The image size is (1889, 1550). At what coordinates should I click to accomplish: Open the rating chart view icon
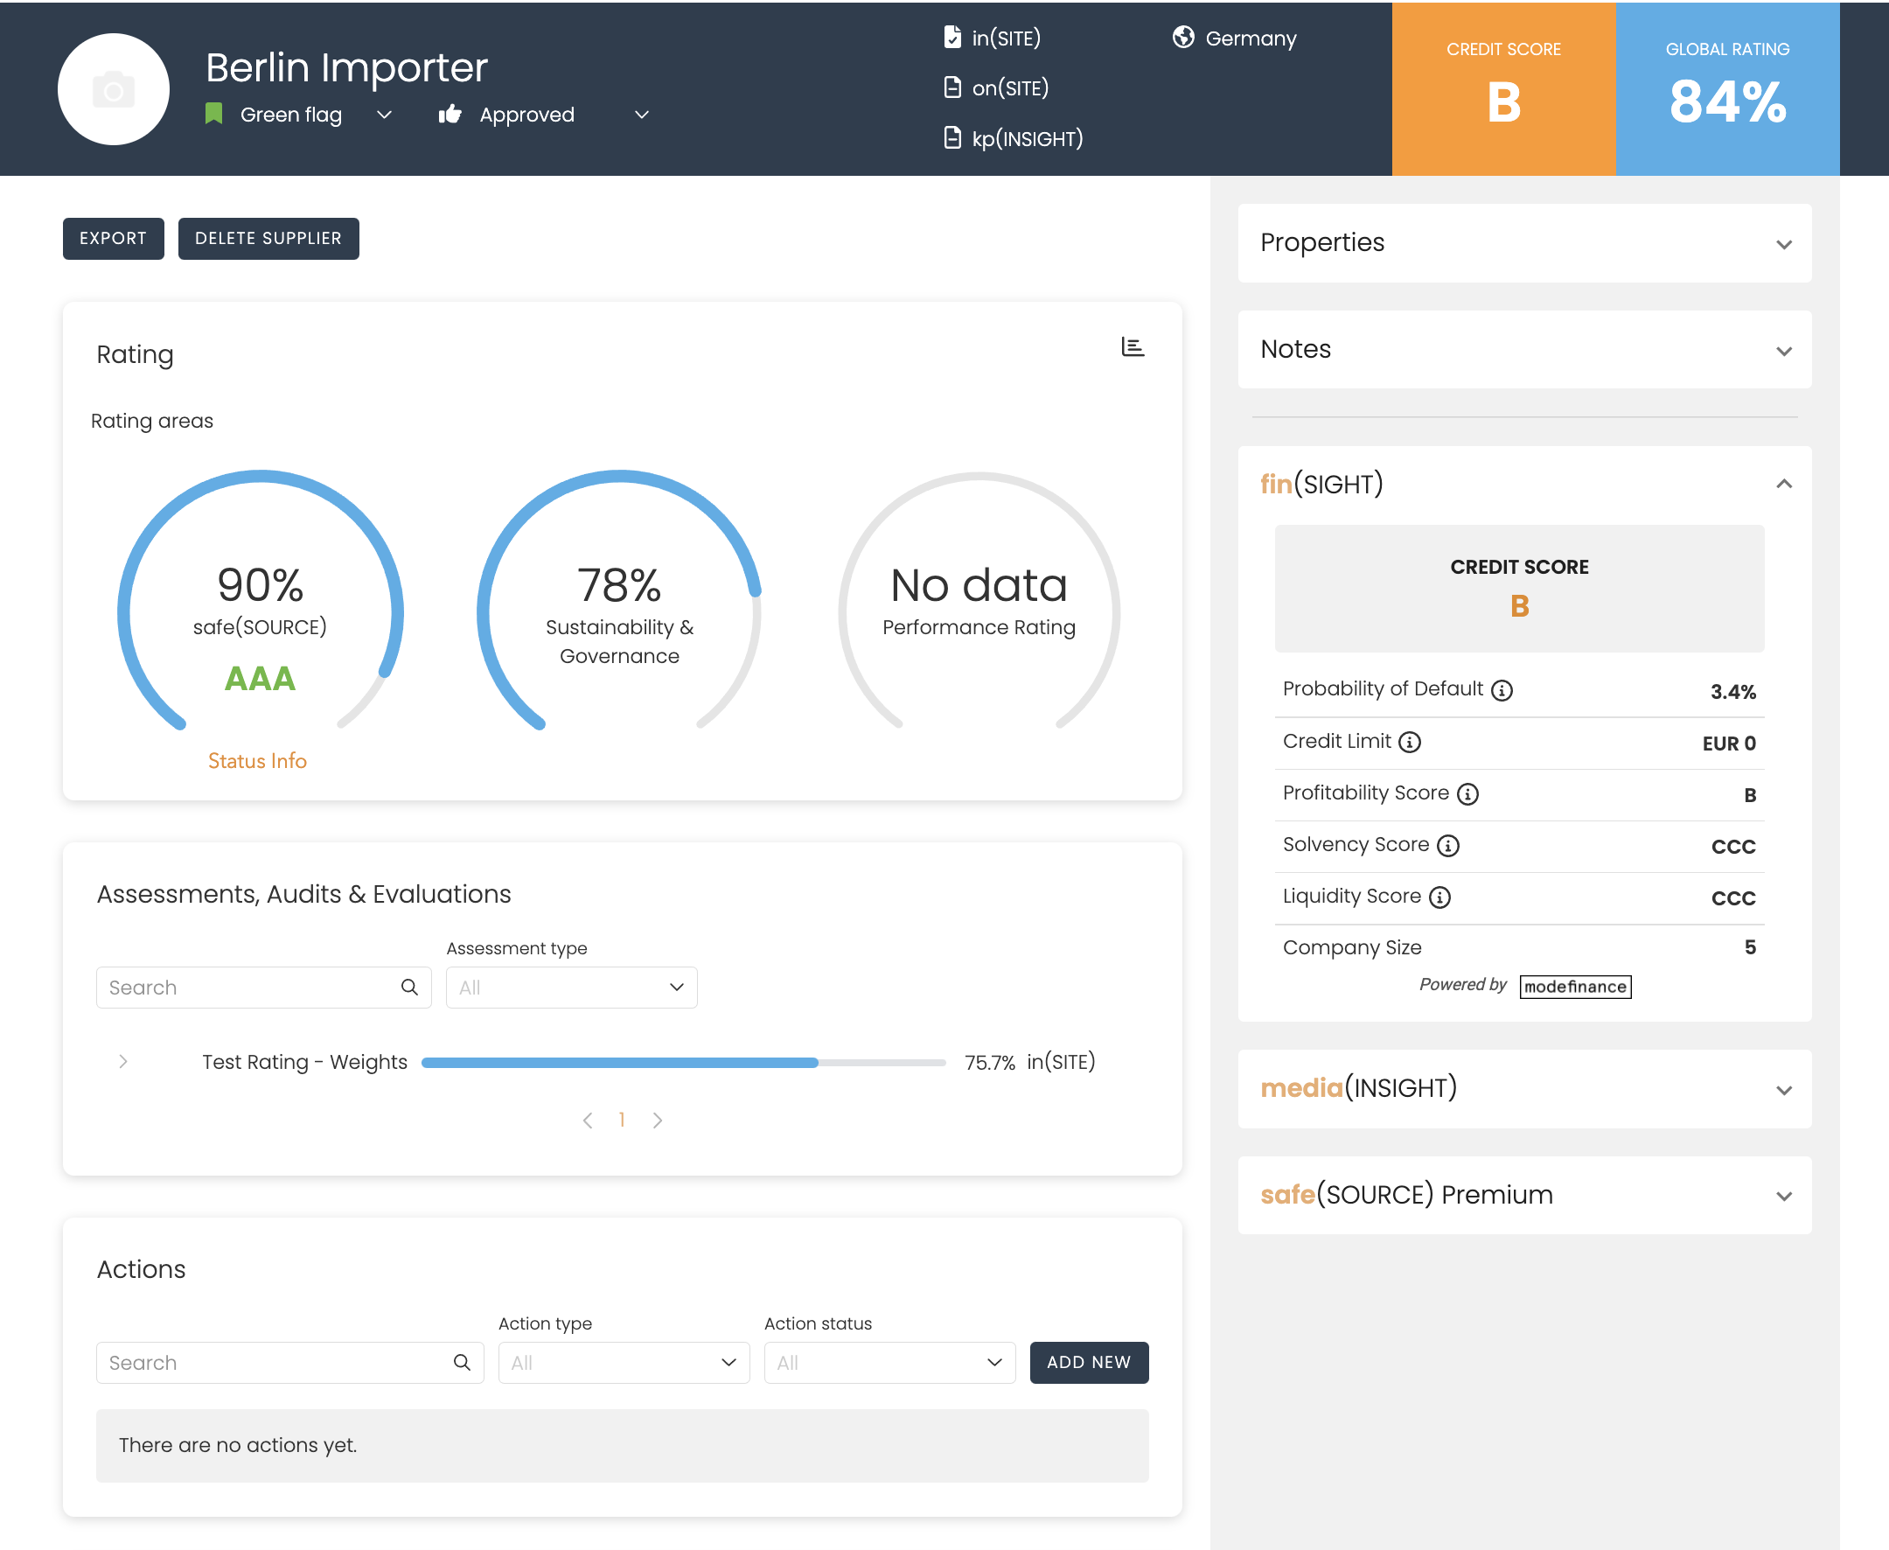click(x=1132, y=347)
